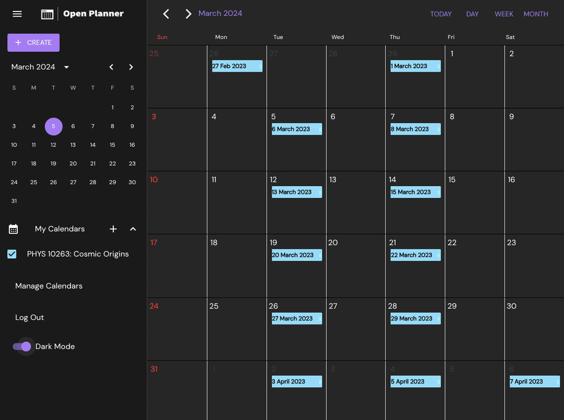Go to next month in mini calendar
Screen dimensions: 564x420
(131, 67)
